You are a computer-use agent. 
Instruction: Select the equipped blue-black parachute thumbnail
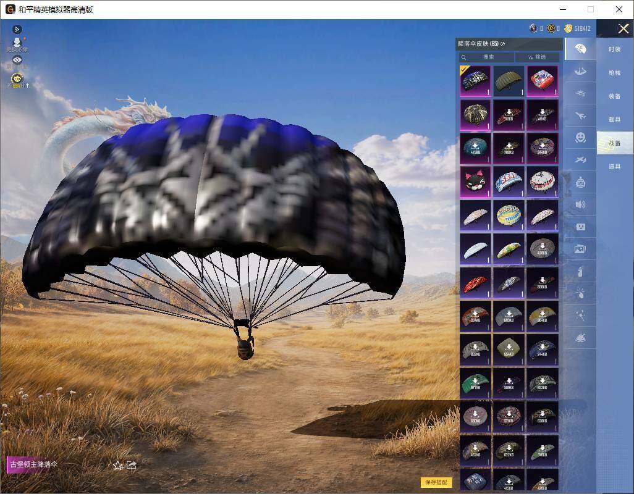(475, 81)
